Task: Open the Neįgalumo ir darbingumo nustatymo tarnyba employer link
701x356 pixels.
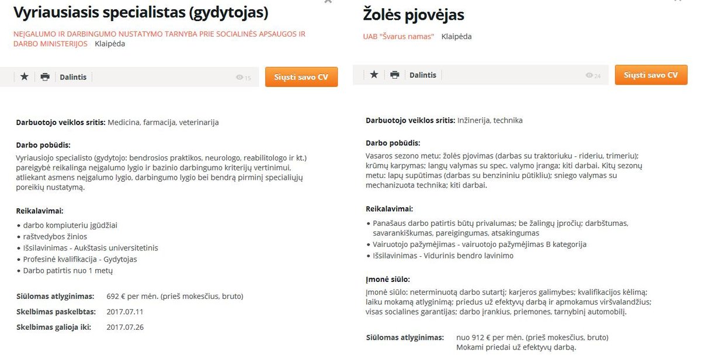Action: tap(159, 34)
